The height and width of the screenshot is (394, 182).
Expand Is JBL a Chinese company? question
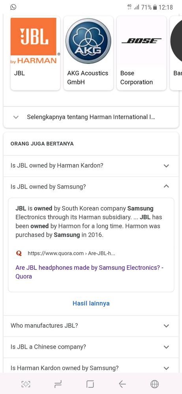click(x=91, y=347)
